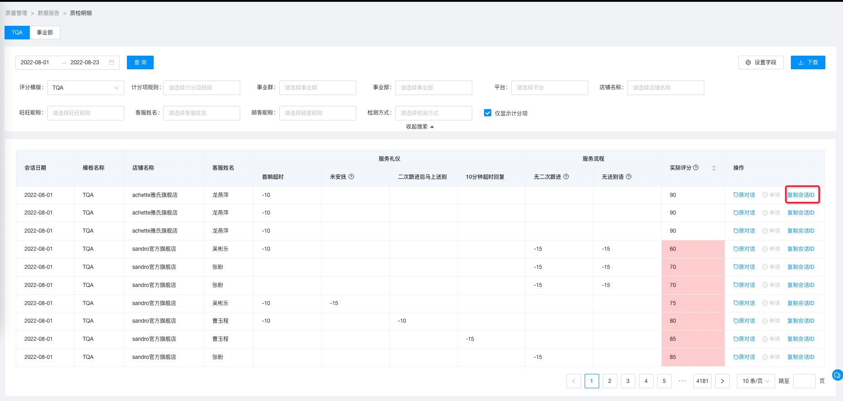The height and width of the screenshot is (401, 843).
Task: Open the chat support bubble icon
Action: tap(838, 375)
